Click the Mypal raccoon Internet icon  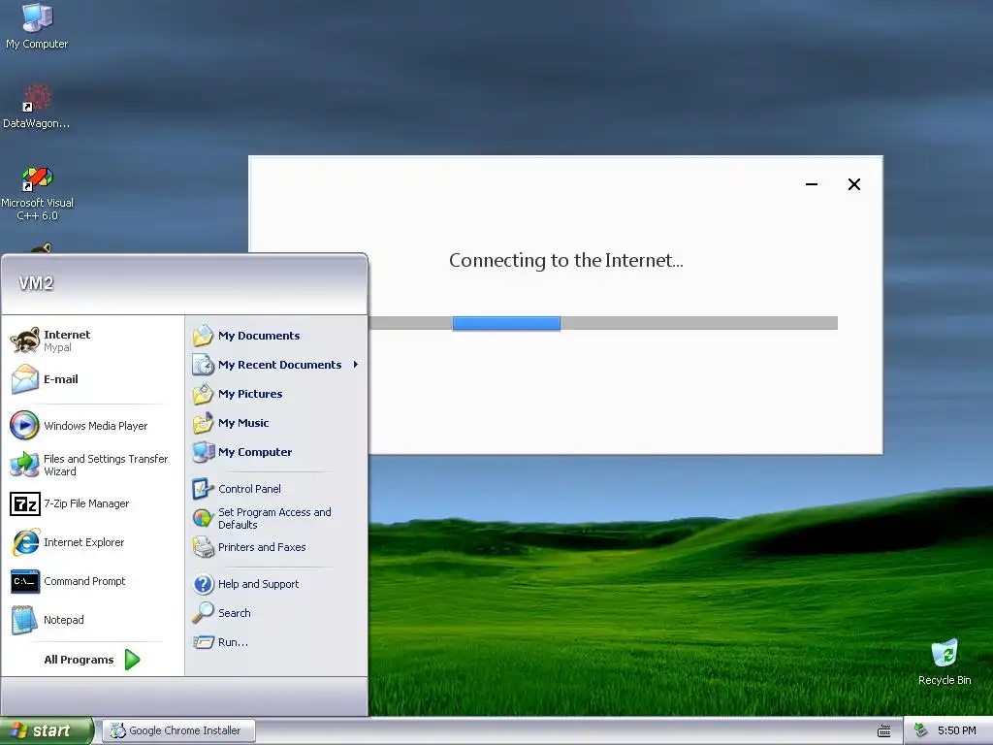point(25,340)
